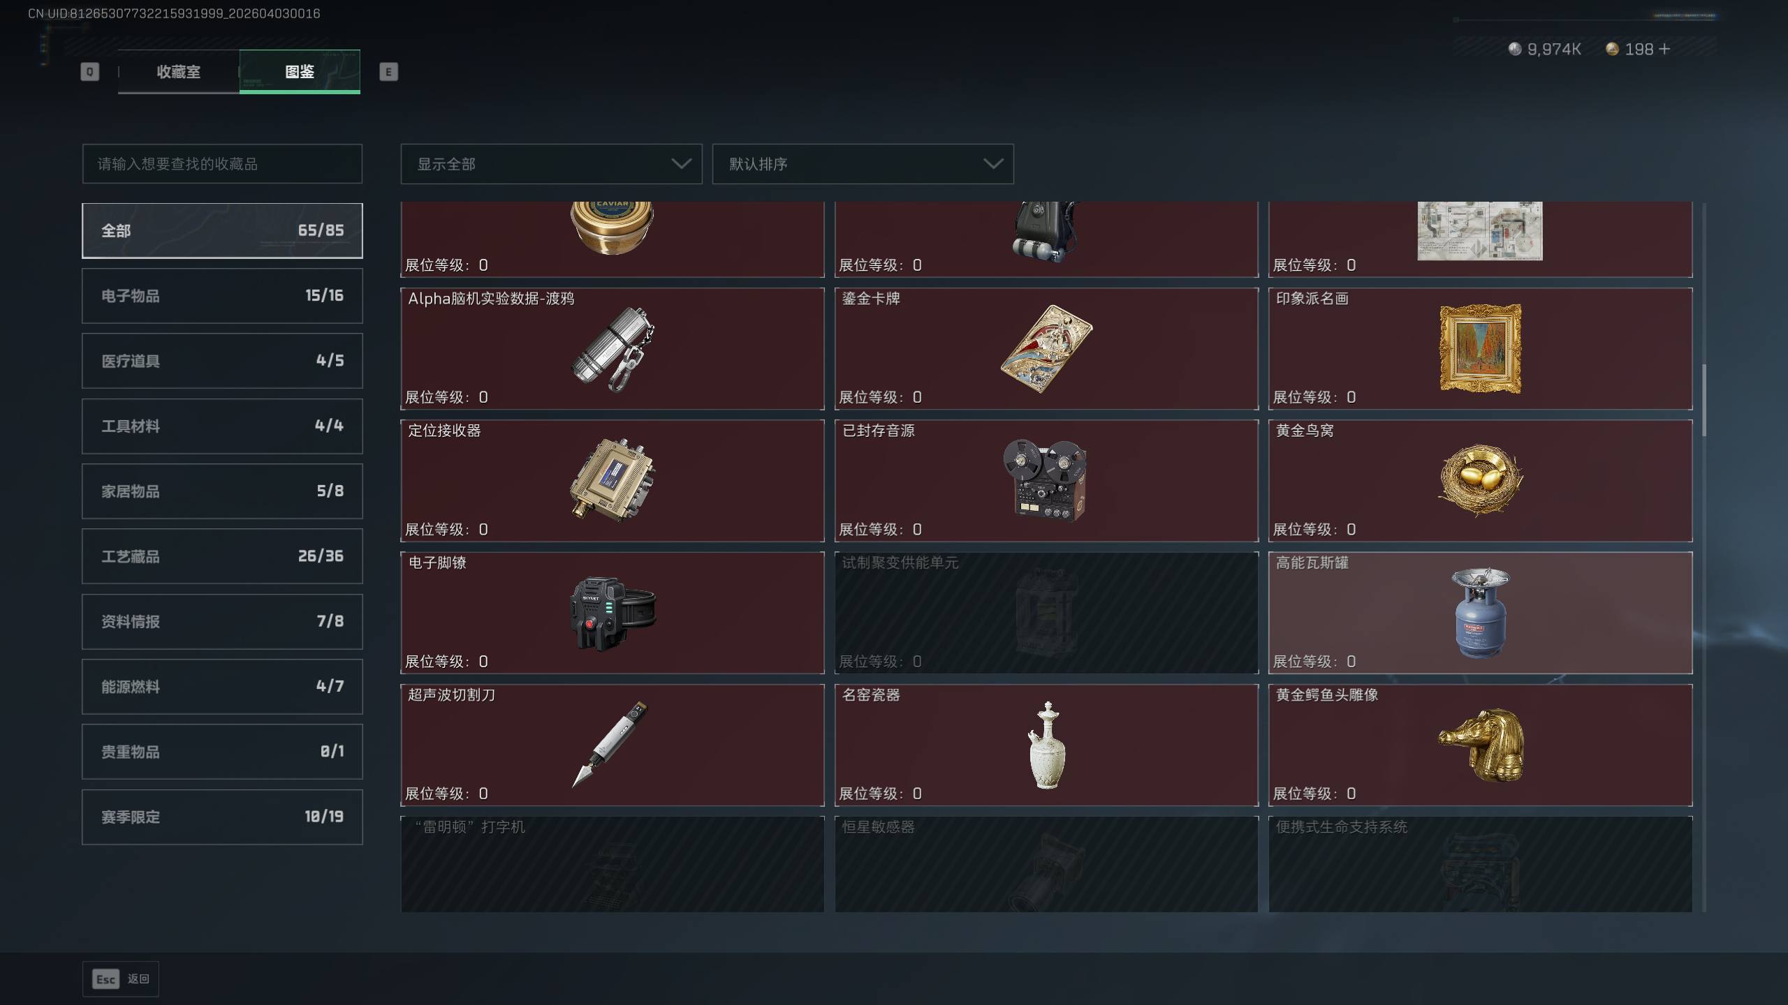Click the 高能瓦斯罐 gas canister icon

tap(1480, 612)
